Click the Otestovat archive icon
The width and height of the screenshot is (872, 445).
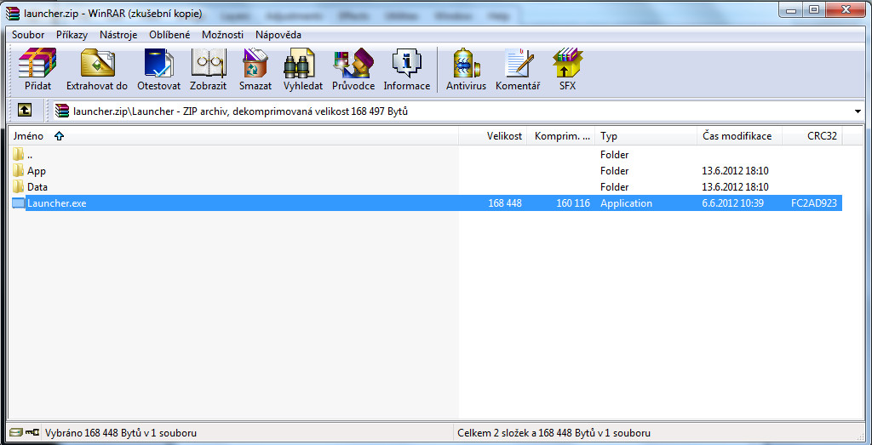(x=159, y=63)
